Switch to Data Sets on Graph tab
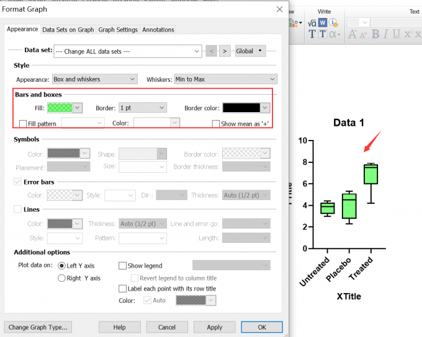Screen dimensions: 422x337 coord(68,30)
